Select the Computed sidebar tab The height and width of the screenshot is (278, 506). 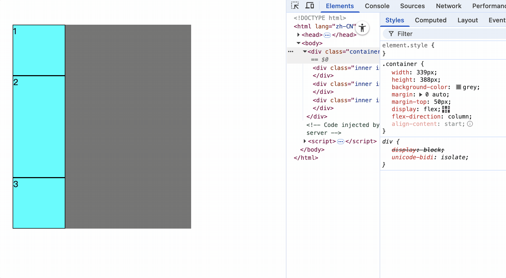click(431, 20)
